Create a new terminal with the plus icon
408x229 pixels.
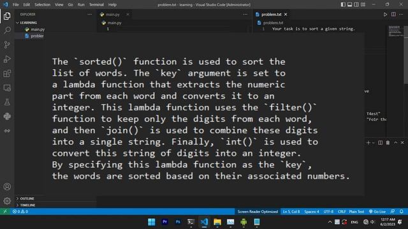coord(368,142)
